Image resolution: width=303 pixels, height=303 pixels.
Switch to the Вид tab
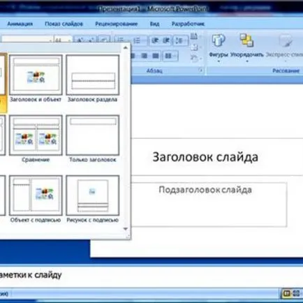click(x=154, y=24)
